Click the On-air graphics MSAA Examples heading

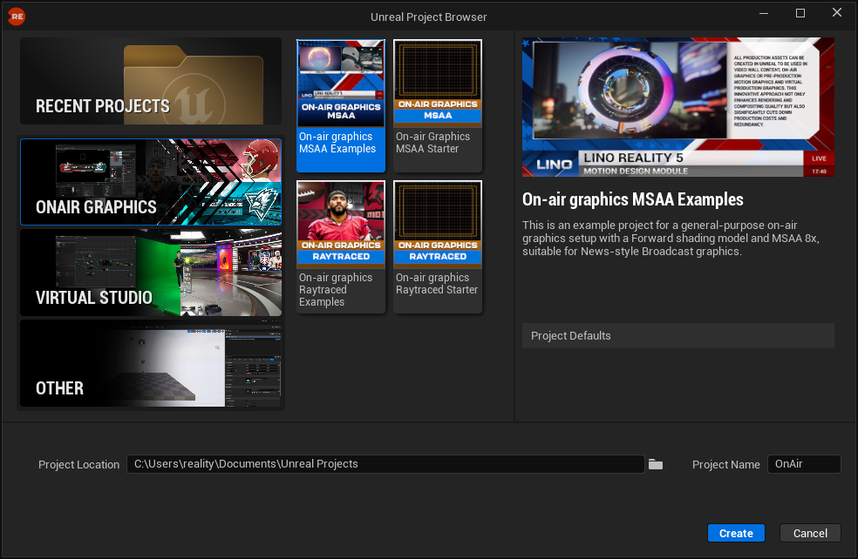[632, 199]
